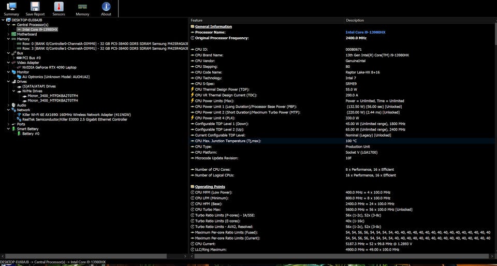The width and height of the screenshot is (497, 266).
Task: Select second Micron_3400_MTFDKBA2T0TFH drive
Action: click(x=53, y=100)
